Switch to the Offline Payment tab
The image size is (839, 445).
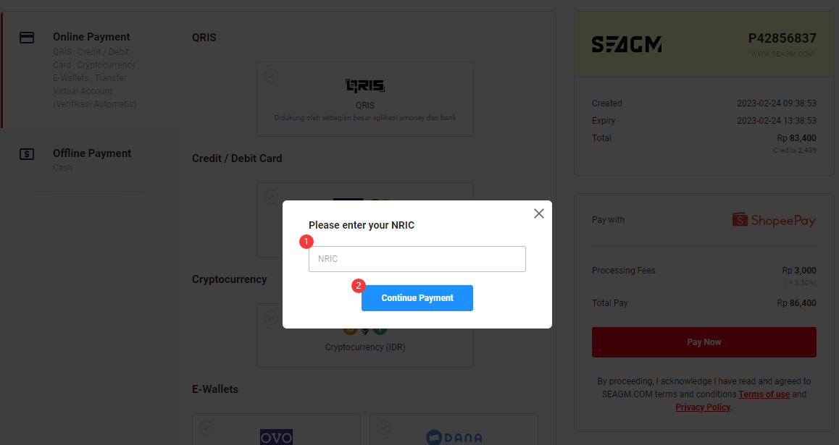point(88,160)
